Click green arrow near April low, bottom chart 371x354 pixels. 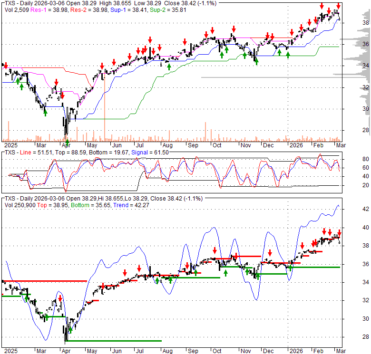click(70, 329)
